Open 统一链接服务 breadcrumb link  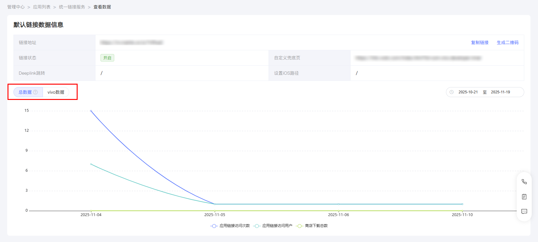72,7
